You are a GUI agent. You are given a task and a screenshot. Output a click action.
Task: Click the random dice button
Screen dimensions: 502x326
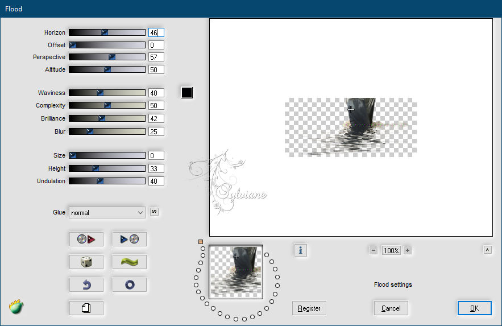[86, 262]
